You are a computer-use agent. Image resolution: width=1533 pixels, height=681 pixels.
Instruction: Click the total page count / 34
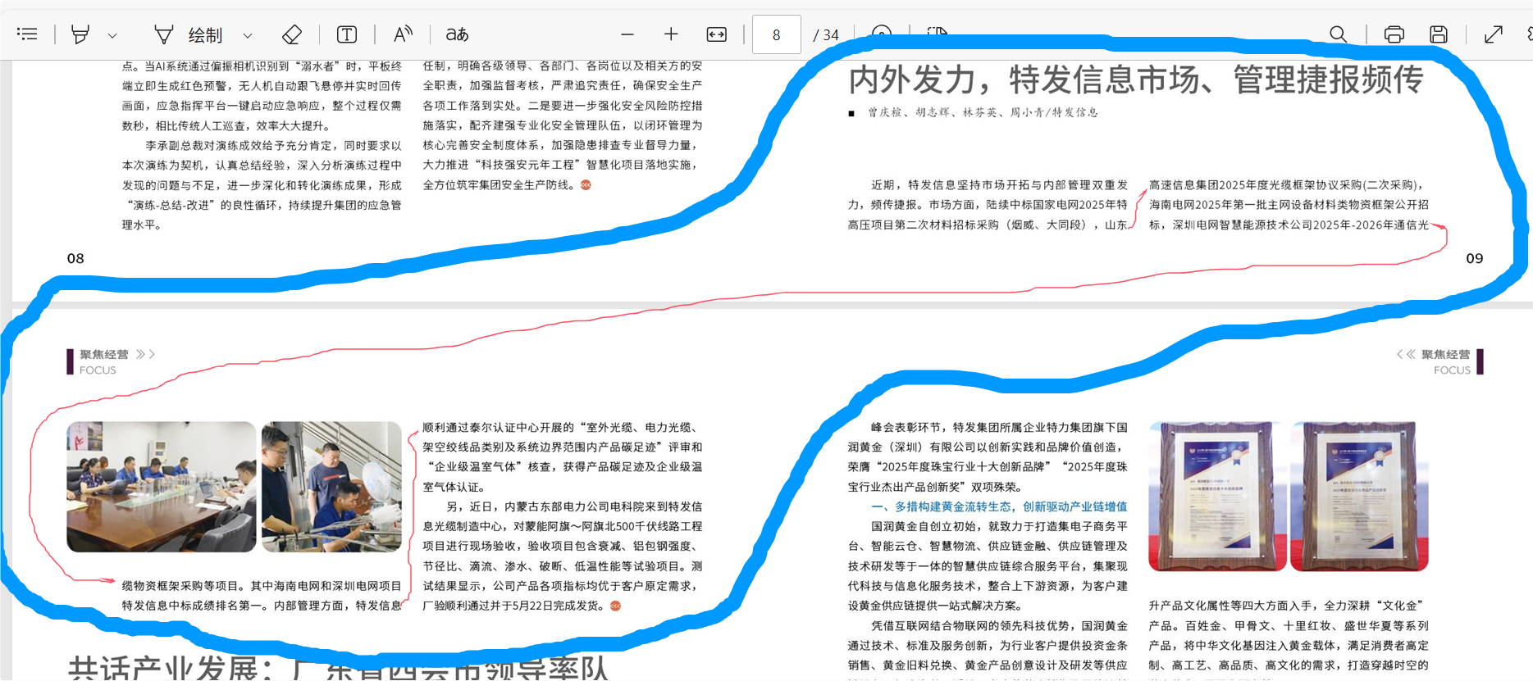[826, 35]
